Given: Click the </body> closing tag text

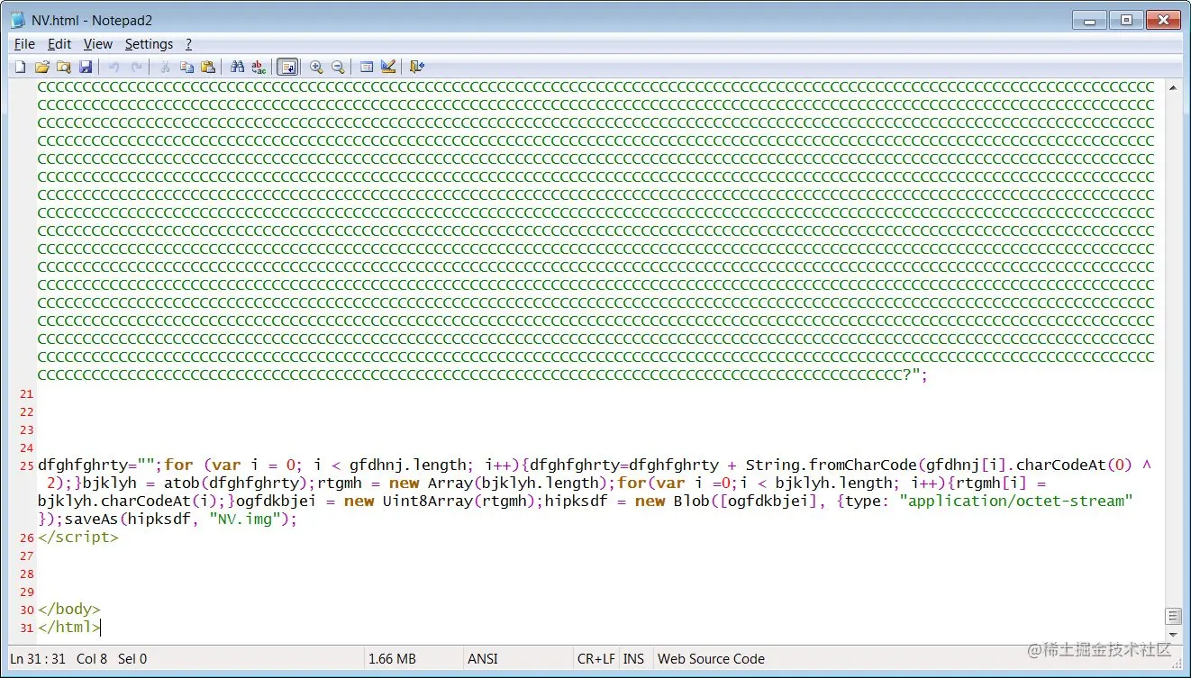Looking at the screenshot, I should [x=69, y=609].
